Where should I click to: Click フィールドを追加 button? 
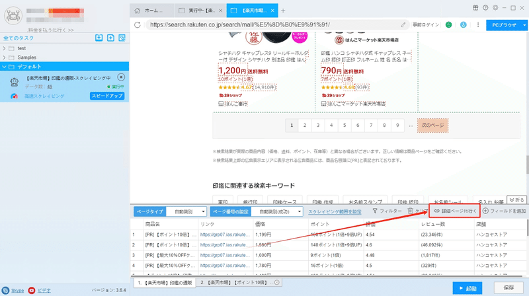point(505,211)
